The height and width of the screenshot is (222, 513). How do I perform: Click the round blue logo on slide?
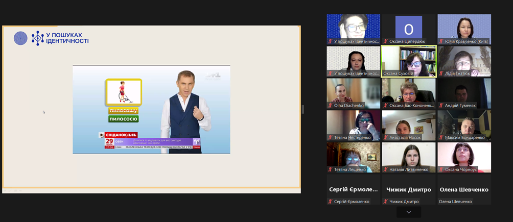pos(20,38)
